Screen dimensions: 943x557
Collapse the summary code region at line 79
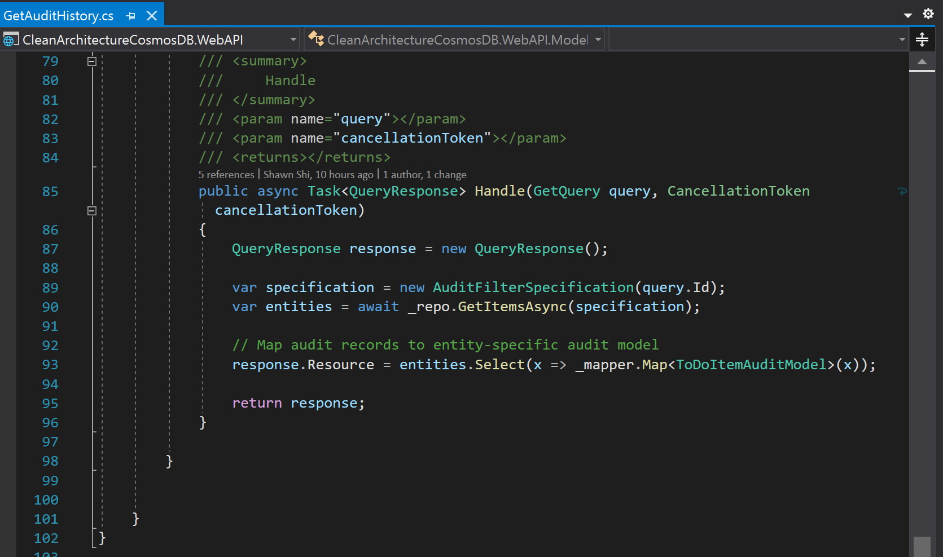[x=91, y=61]
